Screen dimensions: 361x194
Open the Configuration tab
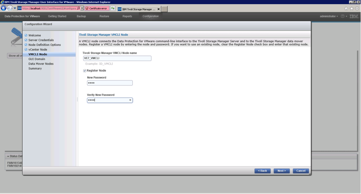[151, 16]
